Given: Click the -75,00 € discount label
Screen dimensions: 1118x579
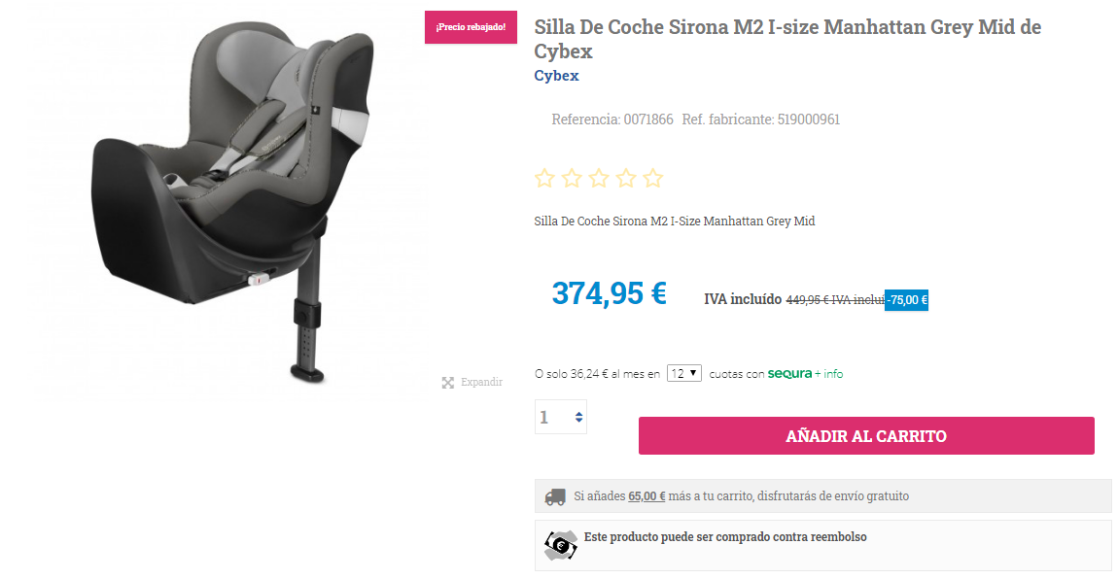Looking at the screenshot, I should pyautogui.click(x=907, y=300).
